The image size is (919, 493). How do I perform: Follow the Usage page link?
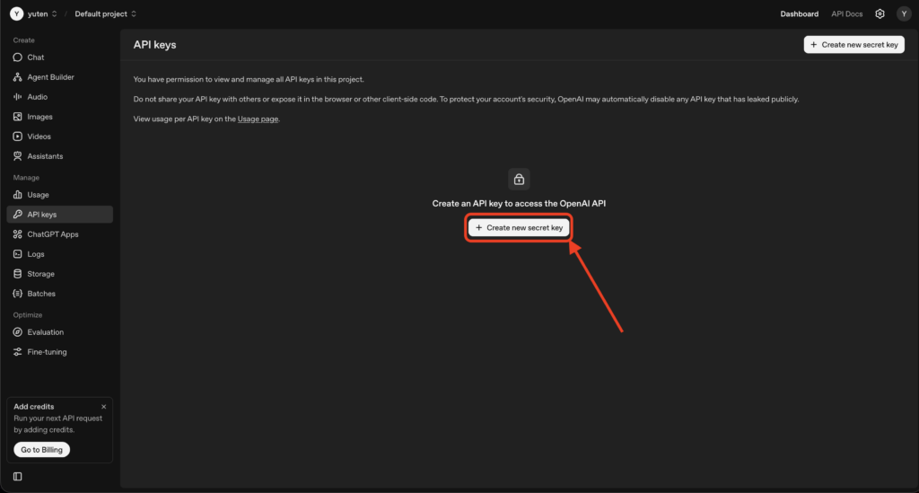pos(258,119)
